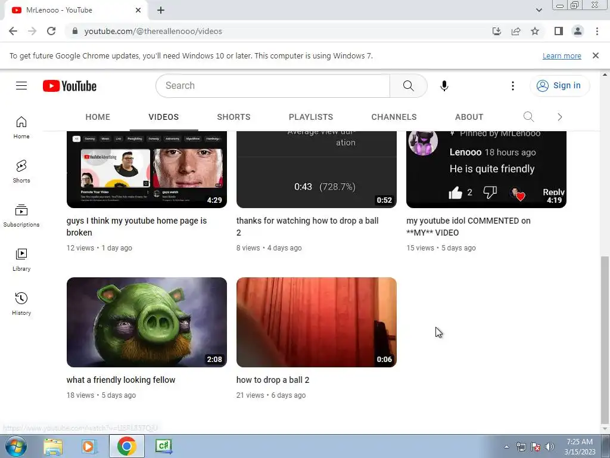Reload the page

51,31
